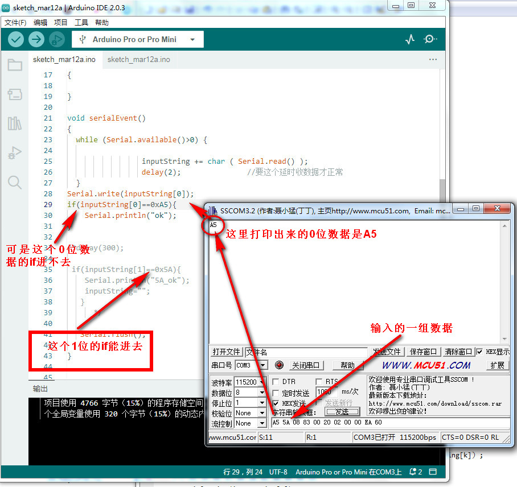Open the Serial Monitor icon
Viewport: 517px width, 487px height.
430,39
